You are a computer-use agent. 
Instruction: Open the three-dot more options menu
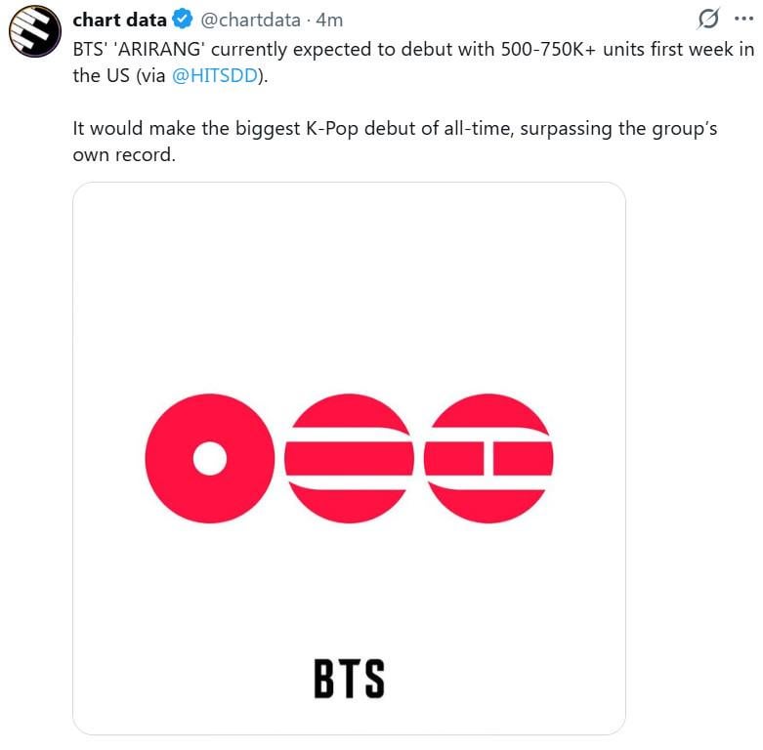[x=742, y=19]
